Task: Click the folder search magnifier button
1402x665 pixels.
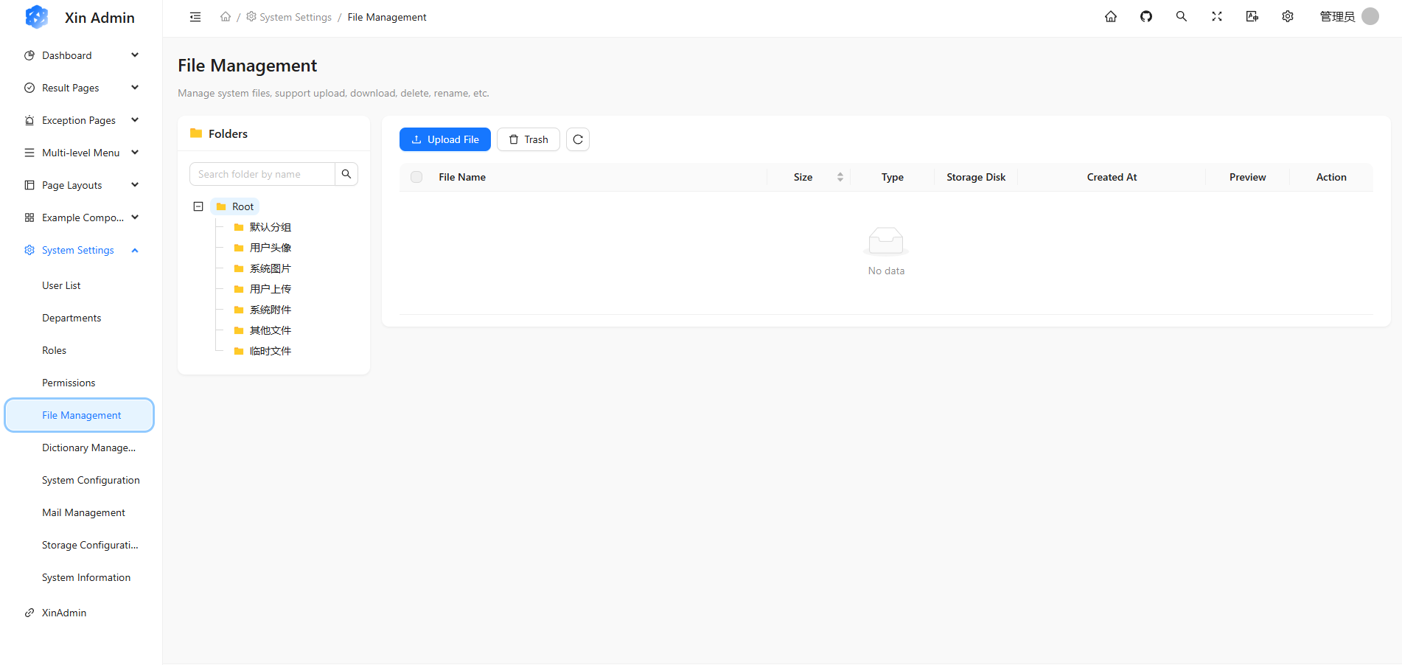Action: (x=346, y=174)
